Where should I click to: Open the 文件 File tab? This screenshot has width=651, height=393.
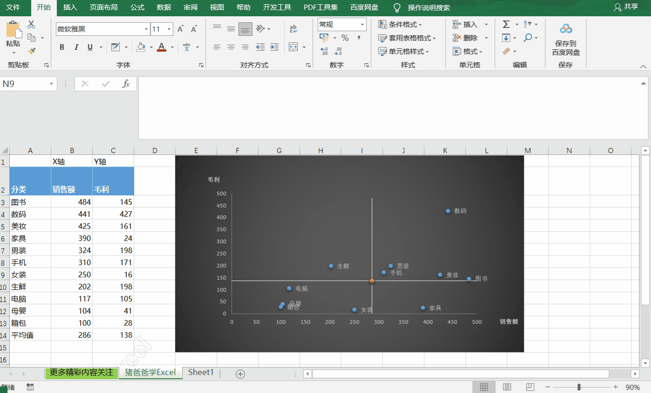pyautogui.click(x=13, y=7)
